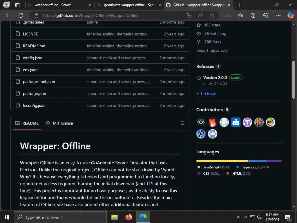This screenshot has width=297, height=223.
Task: Click the JavaScript 60.9% language link
Action: [213, 167]
